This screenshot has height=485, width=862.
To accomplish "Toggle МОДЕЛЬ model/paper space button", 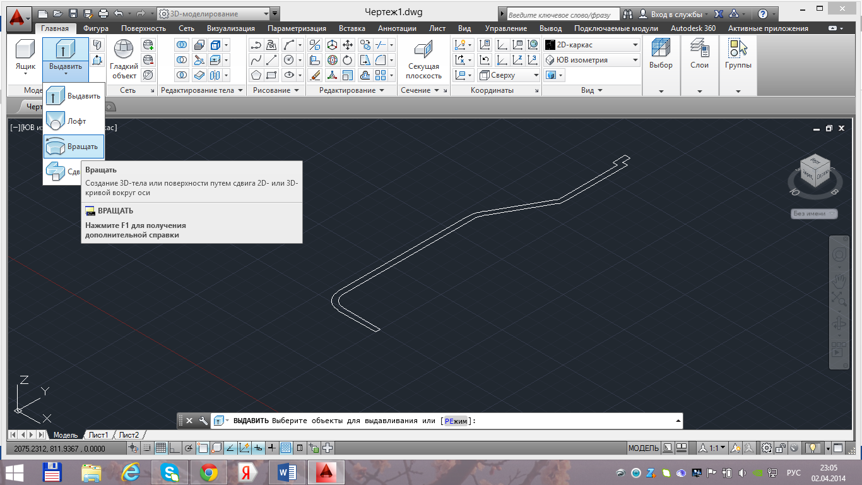I will click(644, 448).
